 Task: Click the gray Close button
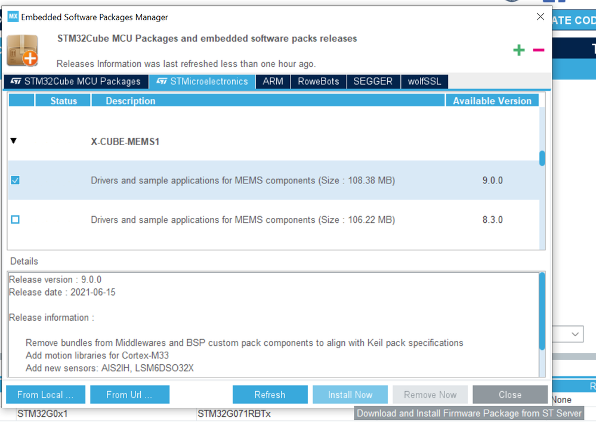click(510, 395)
